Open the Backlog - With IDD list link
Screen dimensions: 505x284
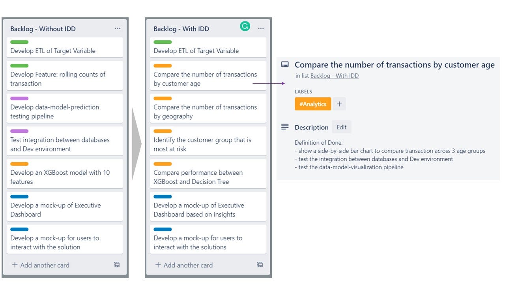[335, 76]
